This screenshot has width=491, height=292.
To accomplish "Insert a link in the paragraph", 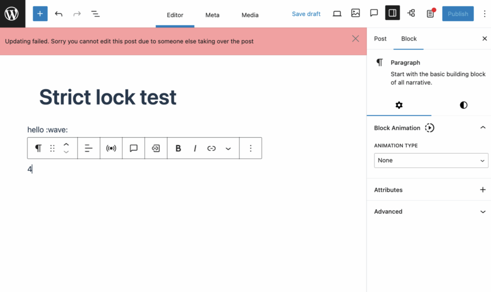I will tap(211, 148).
